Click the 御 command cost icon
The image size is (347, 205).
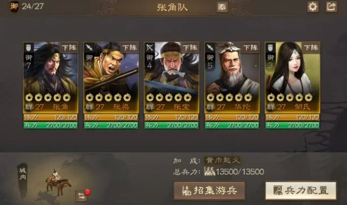(x=14, y=7)
